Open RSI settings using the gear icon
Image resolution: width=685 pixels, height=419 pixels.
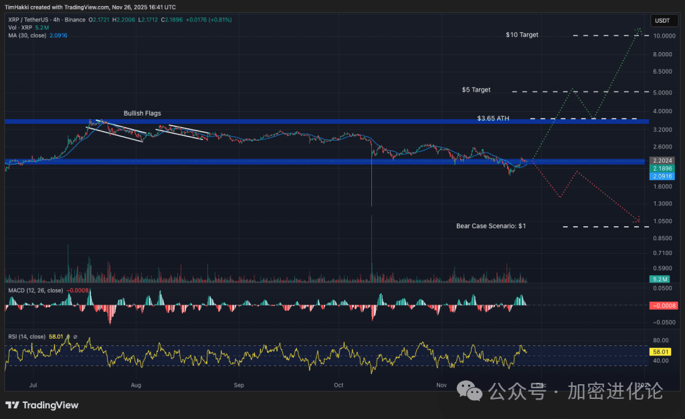68,337
